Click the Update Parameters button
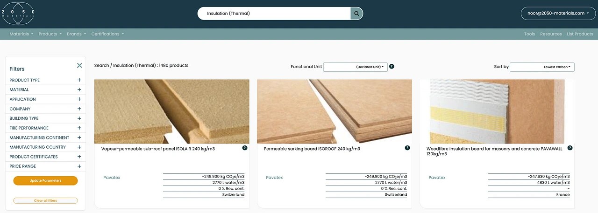The height and width of the screenshot is (213, 598). (45, 180)
